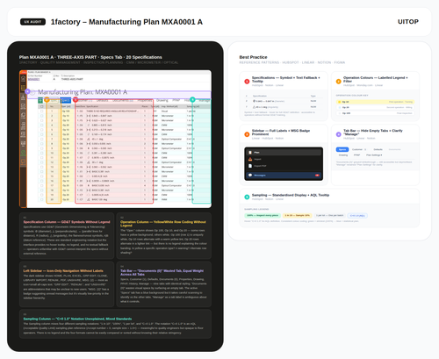Click the 1 per lot one per batch chip
Screen dimensions: 439x359
[x=329, y=215]
